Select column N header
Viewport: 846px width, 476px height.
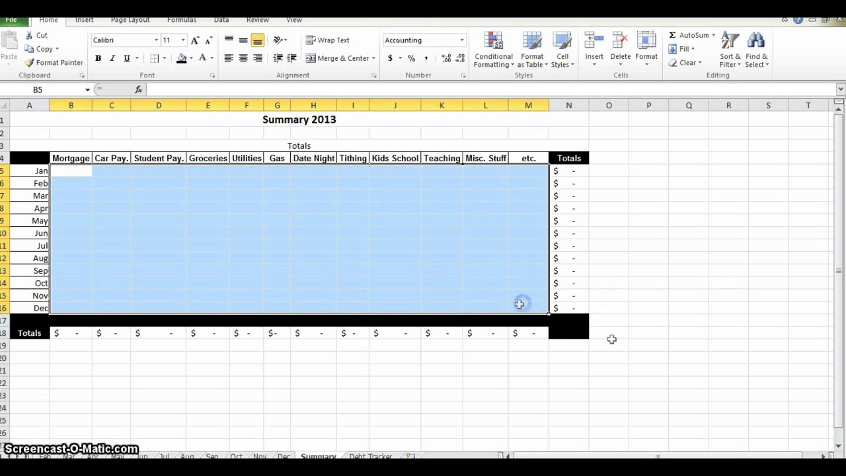coord(568,106)
